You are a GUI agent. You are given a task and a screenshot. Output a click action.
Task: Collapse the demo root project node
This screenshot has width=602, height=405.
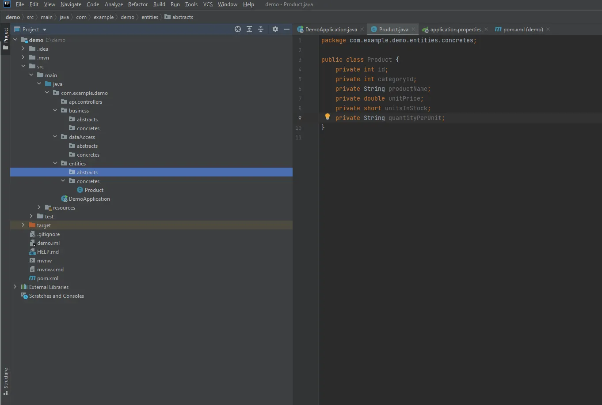click(15, 40)
